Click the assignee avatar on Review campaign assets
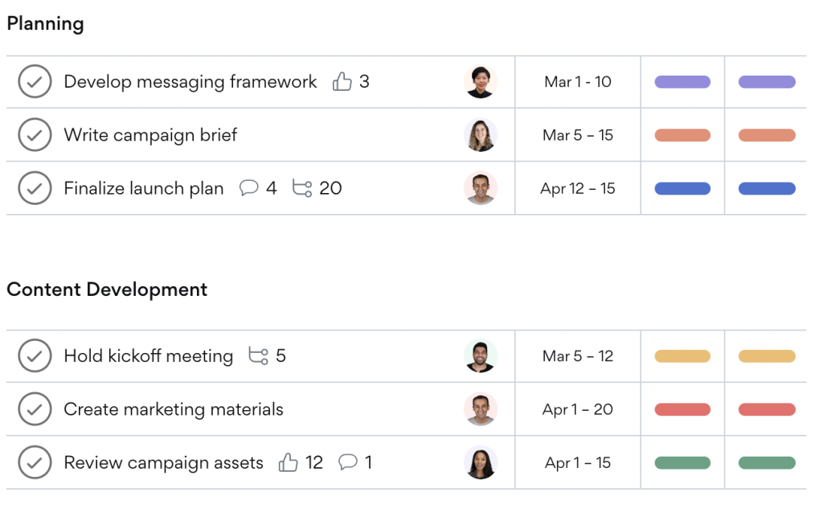Viewport: 823px width, 513px height. point(481,462)
